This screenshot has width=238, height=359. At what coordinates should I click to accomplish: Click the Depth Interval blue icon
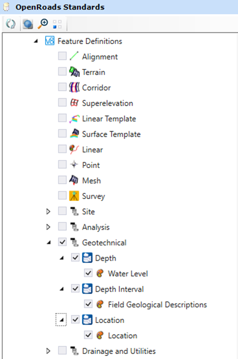[x=87, y=289]
